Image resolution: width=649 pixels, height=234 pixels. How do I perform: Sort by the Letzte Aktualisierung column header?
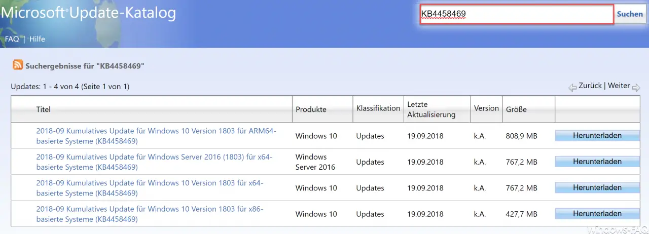(x=431, y=109)
